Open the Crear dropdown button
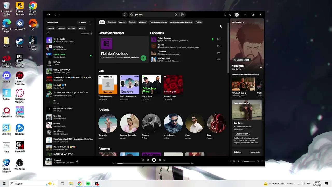This screenshot has height=187, width=332. (82, 23)
